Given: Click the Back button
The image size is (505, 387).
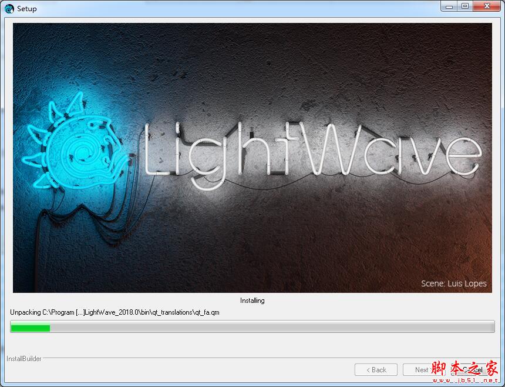Looking at the screenshot, I should click(376, 369).
